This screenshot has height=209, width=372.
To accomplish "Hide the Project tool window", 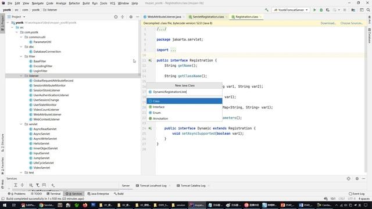I will [138, 17].
